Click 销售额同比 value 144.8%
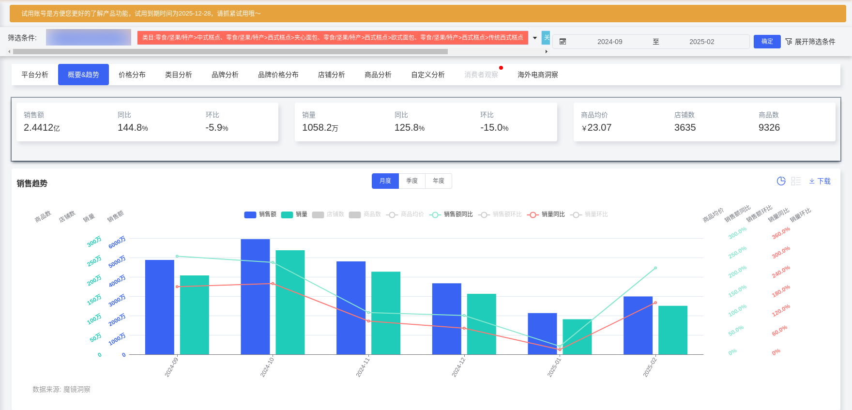This screenshot has height=410, width=852. point(133,128)
